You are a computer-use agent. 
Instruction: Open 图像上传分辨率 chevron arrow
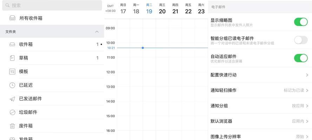(x=307, y=136)
